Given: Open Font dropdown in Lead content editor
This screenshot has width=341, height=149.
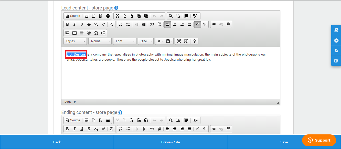Looking at the screenshot, I should pos(125,41).
